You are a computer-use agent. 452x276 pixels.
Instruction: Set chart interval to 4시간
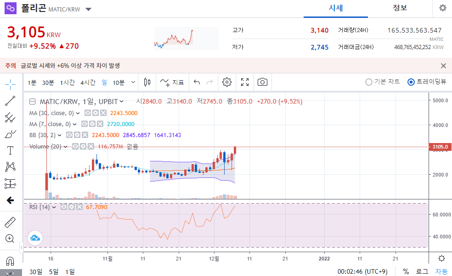[x=88, y=83]
